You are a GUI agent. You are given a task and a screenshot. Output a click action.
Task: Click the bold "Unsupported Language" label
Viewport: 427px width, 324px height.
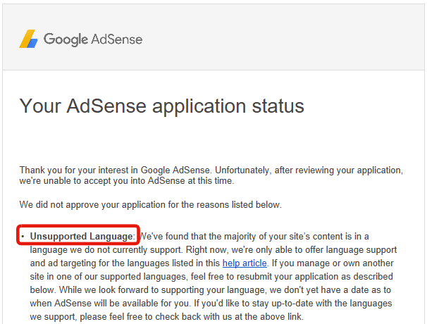pos(82,236)
